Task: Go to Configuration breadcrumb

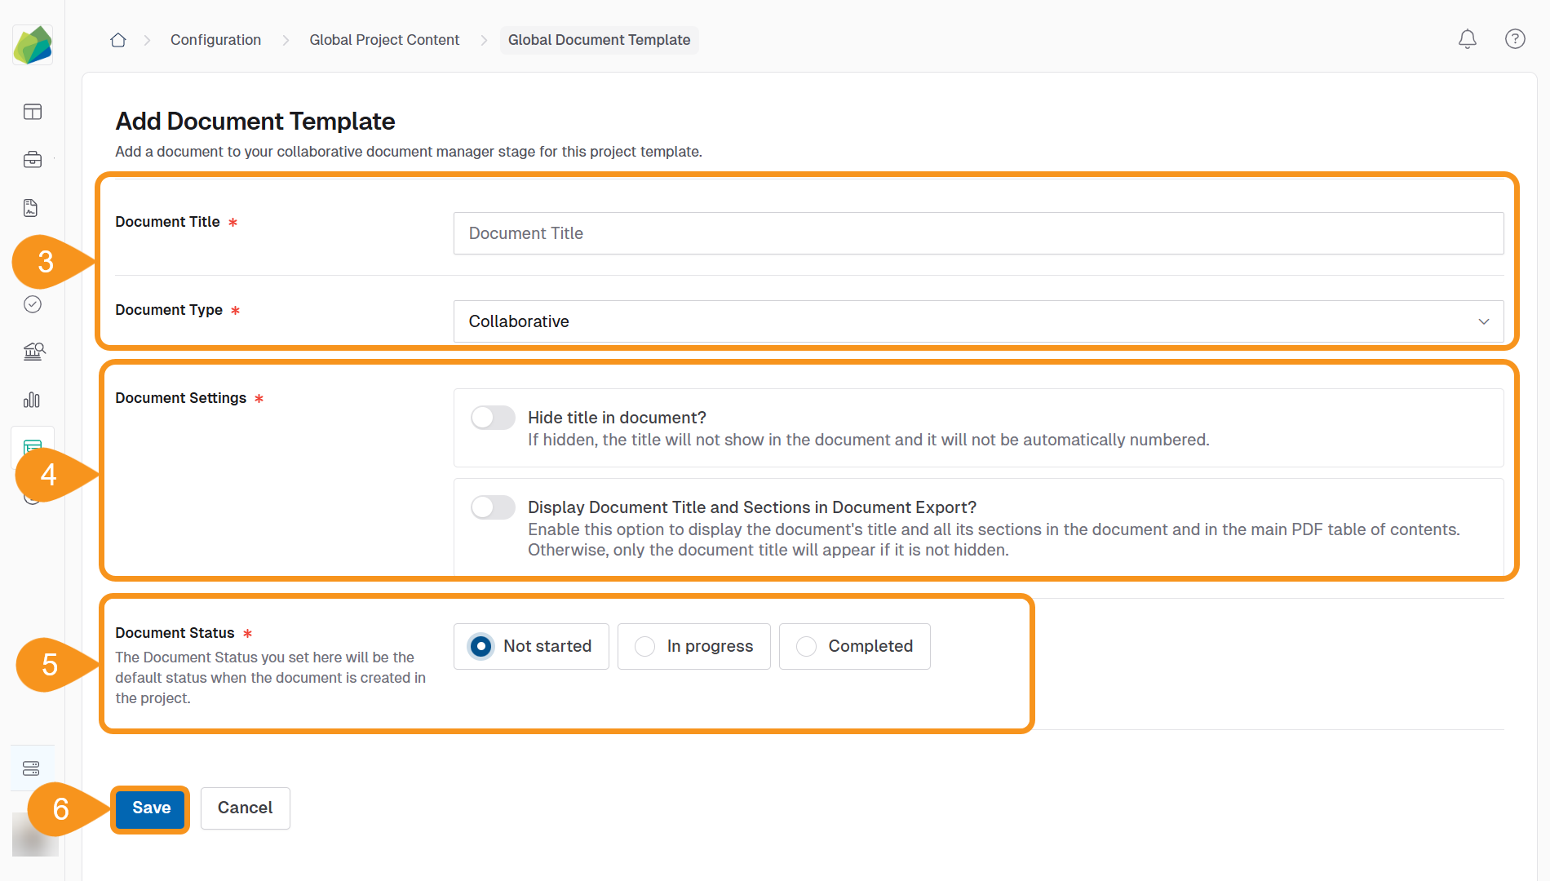Action: (x=215, y=40)
